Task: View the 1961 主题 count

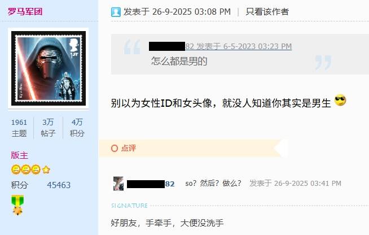Action: tap(19, 128)
